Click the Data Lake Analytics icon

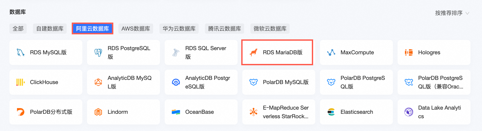pos(409,112)
